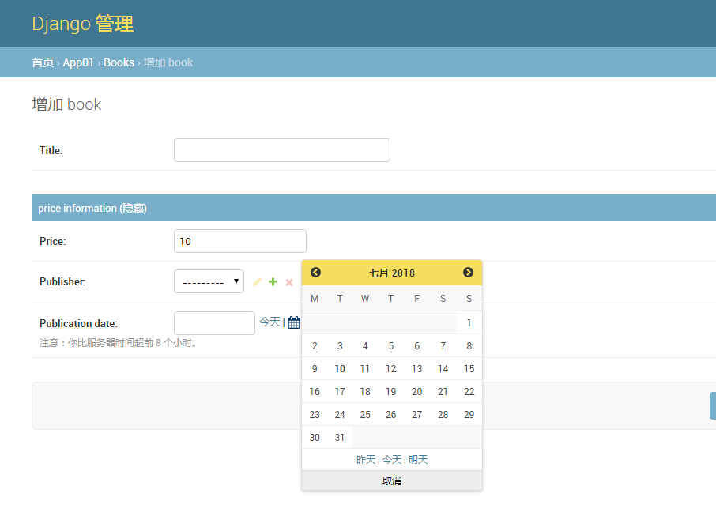The width and height of the screenshot is (716, 505).
Task: Pick day 29 in the calendar
Action: 469,414
